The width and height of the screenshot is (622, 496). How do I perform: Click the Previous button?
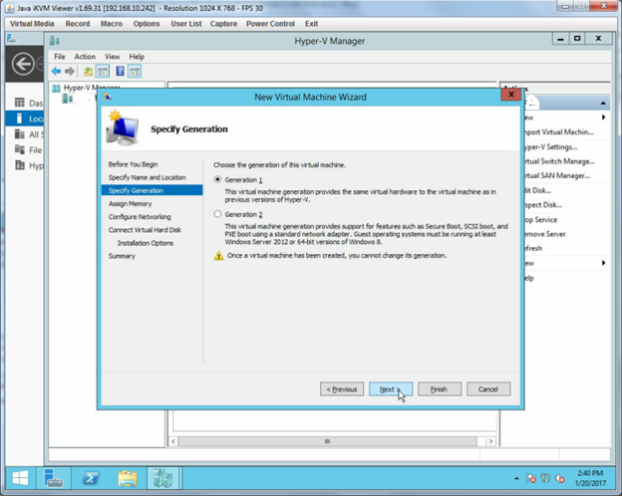pos(342,389)
